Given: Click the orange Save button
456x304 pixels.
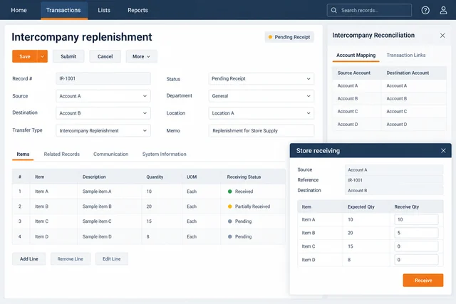Looking at the screenshot, I should click(x=25, y=56).
